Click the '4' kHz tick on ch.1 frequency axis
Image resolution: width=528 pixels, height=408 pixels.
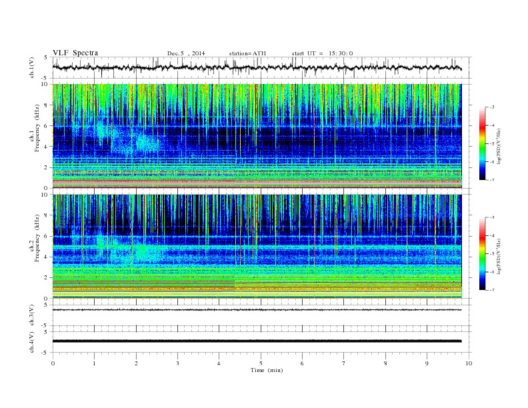(47, 147)
